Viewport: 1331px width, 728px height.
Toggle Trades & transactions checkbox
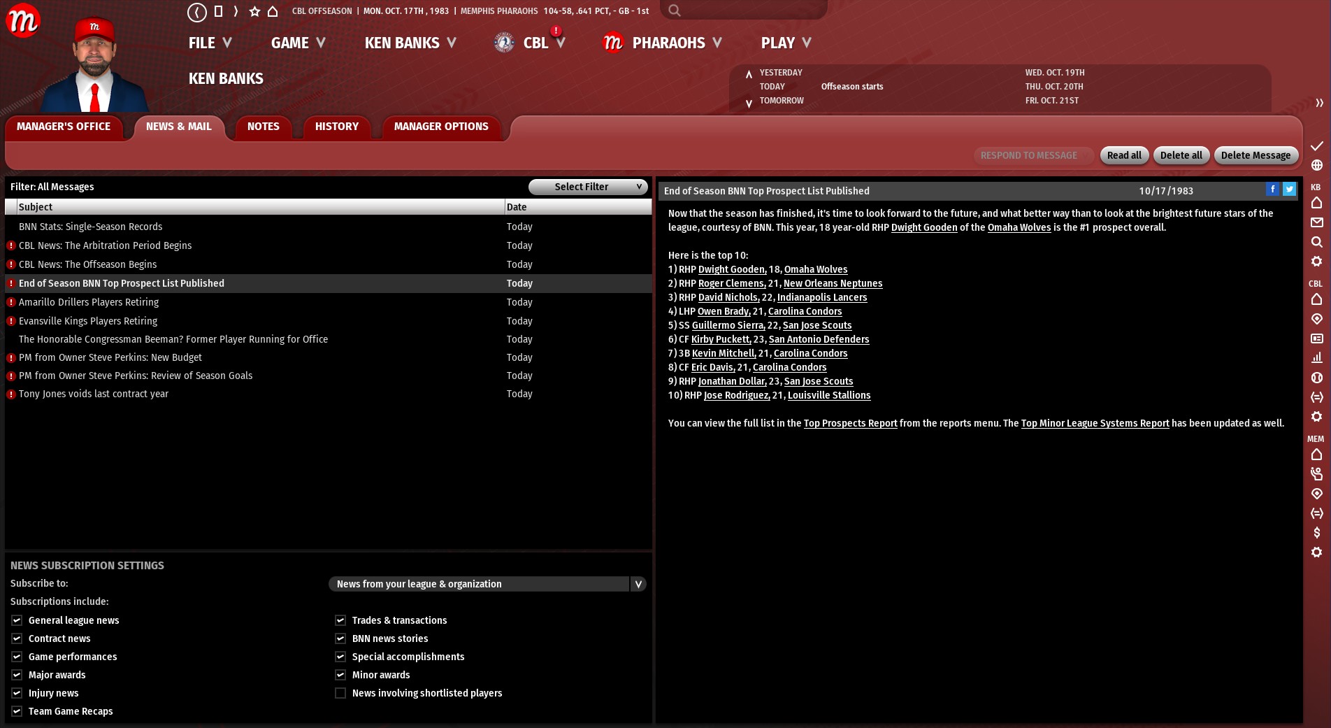click(340, 620)
